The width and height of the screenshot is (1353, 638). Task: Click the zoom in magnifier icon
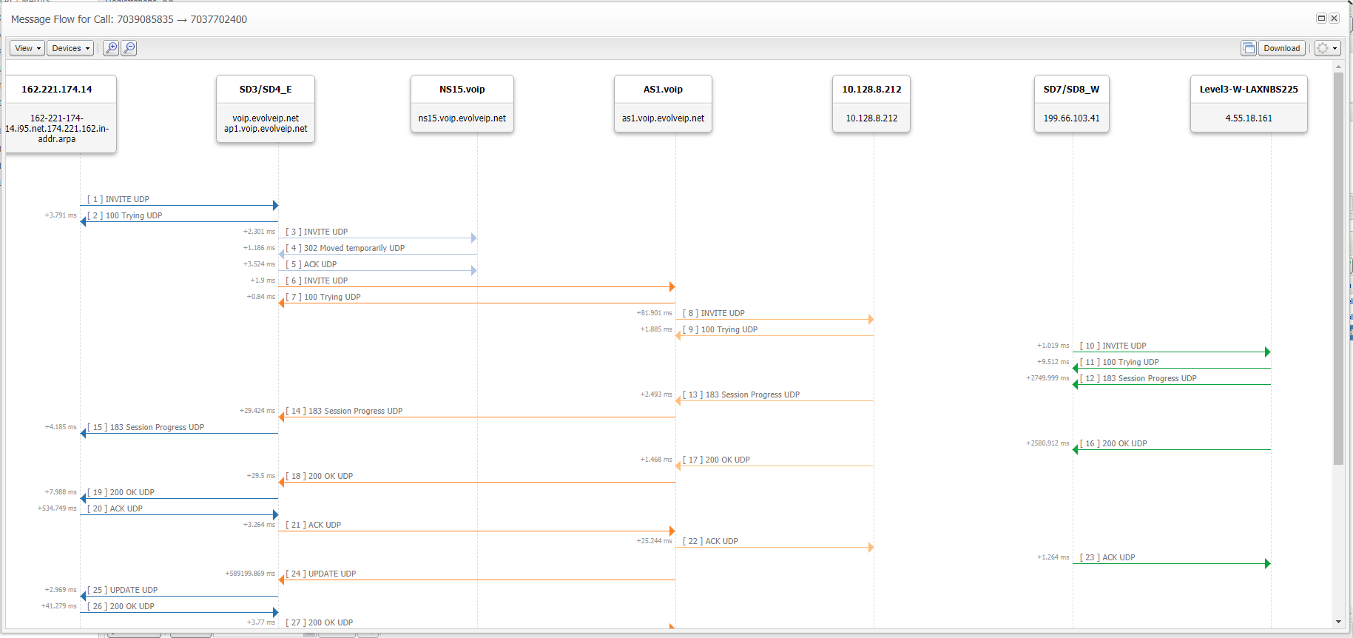coord(111,48)
